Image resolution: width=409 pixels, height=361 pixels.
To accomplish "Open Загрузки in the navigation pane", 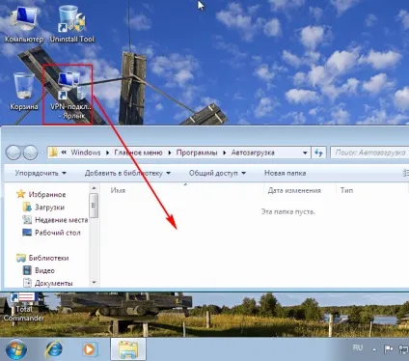I will click(x=43, y=208).
